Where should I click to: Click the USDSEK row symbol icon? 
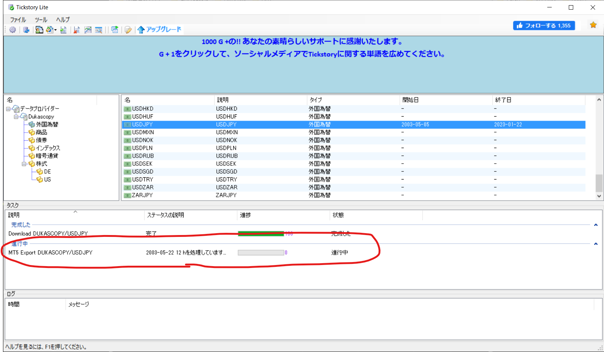[127, 164]
